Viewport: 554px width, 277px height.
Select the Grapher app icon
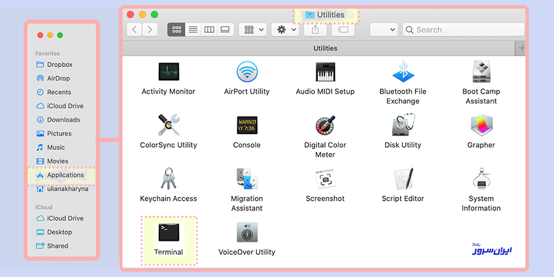pos(481,125)
